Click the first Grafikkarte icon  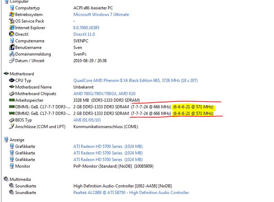coord(12,146)
